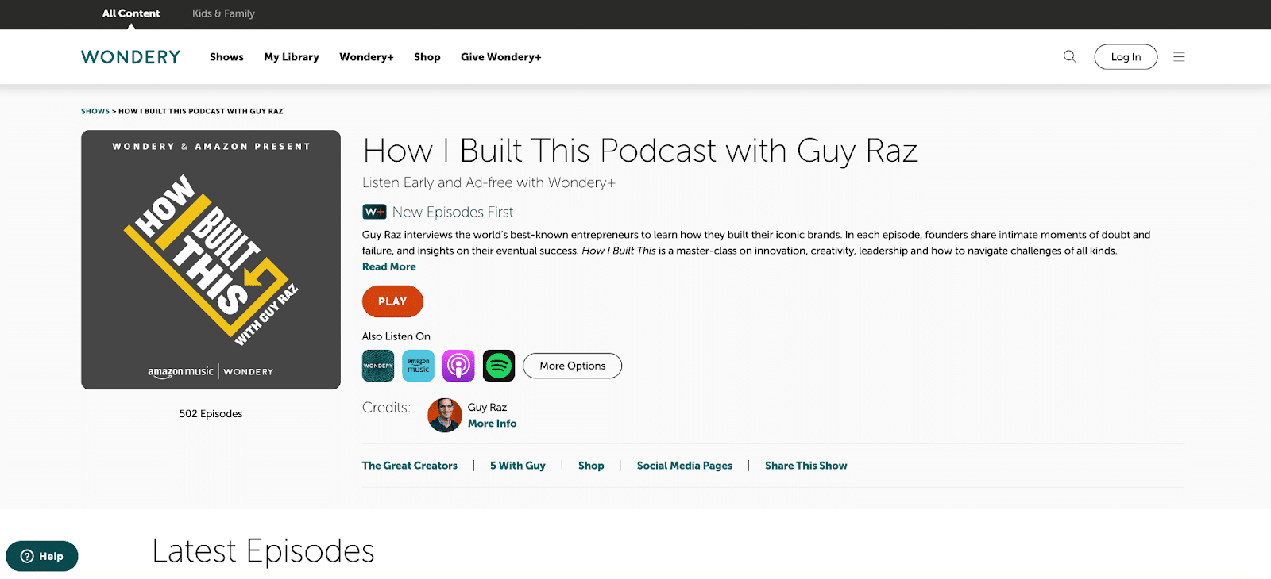Open the Shop item in top navigation

point(427,57)
